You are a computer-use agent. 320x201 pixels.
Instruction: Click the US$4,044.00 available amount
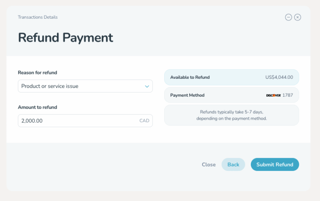coord(279,77)
